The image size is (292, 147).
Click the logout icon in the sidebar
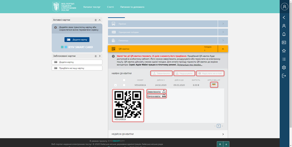284,76
